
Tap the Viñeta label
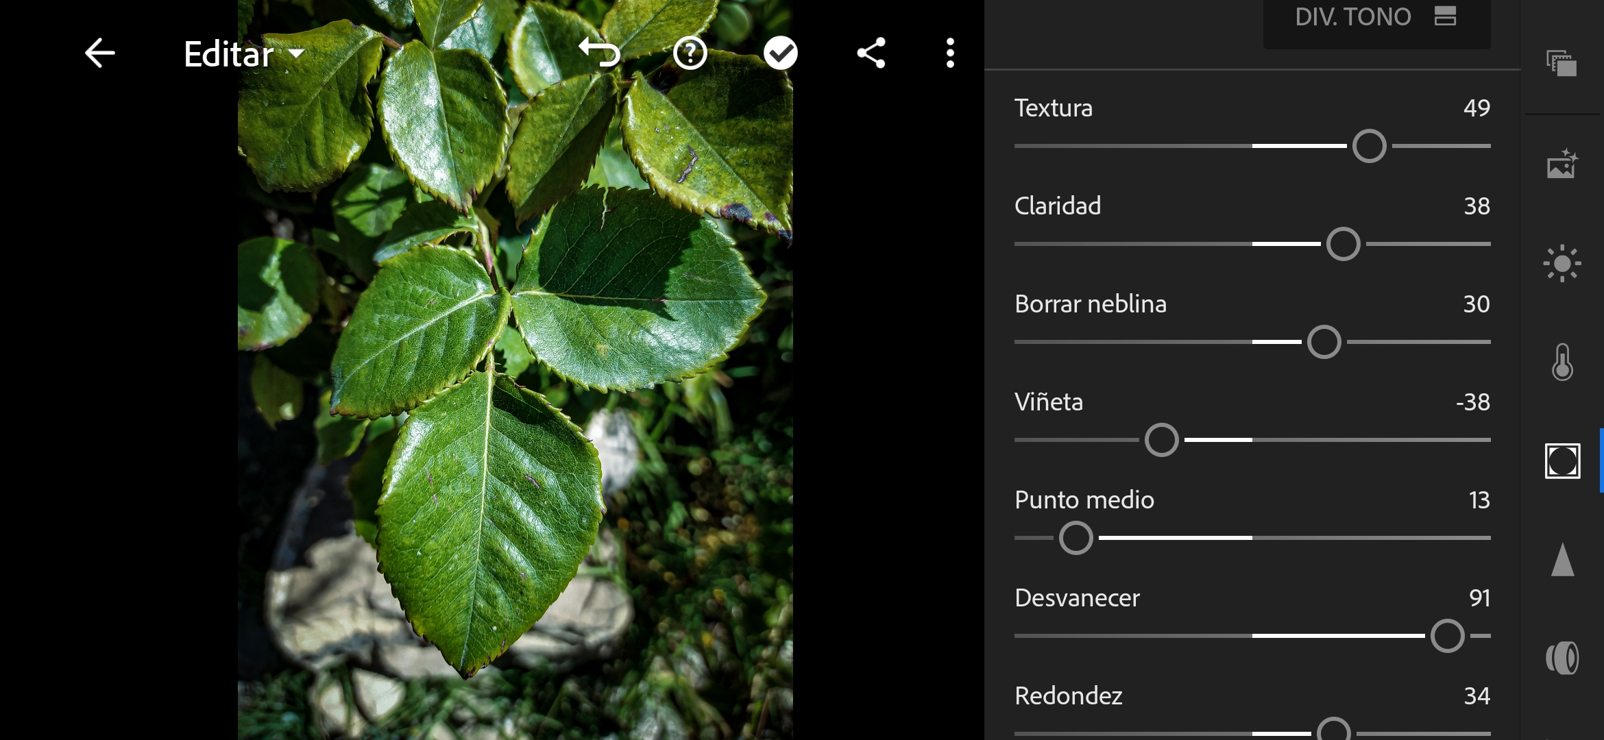click(1049, 402)
